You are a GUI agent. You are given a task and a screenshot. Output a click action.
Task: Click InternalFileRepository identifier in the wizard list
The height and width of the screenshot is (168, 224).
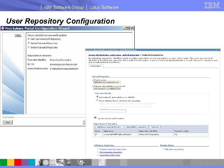click(38, 69)
